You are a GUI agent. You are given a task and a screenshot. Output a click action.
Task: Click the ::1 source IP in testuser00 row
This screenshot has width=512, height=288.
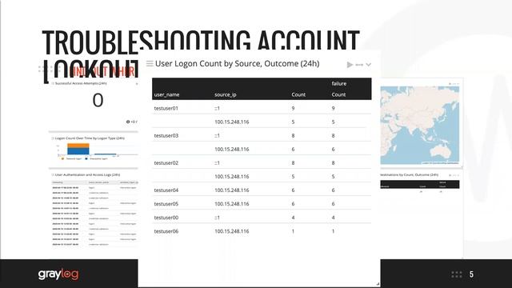(x=217, y=218)
